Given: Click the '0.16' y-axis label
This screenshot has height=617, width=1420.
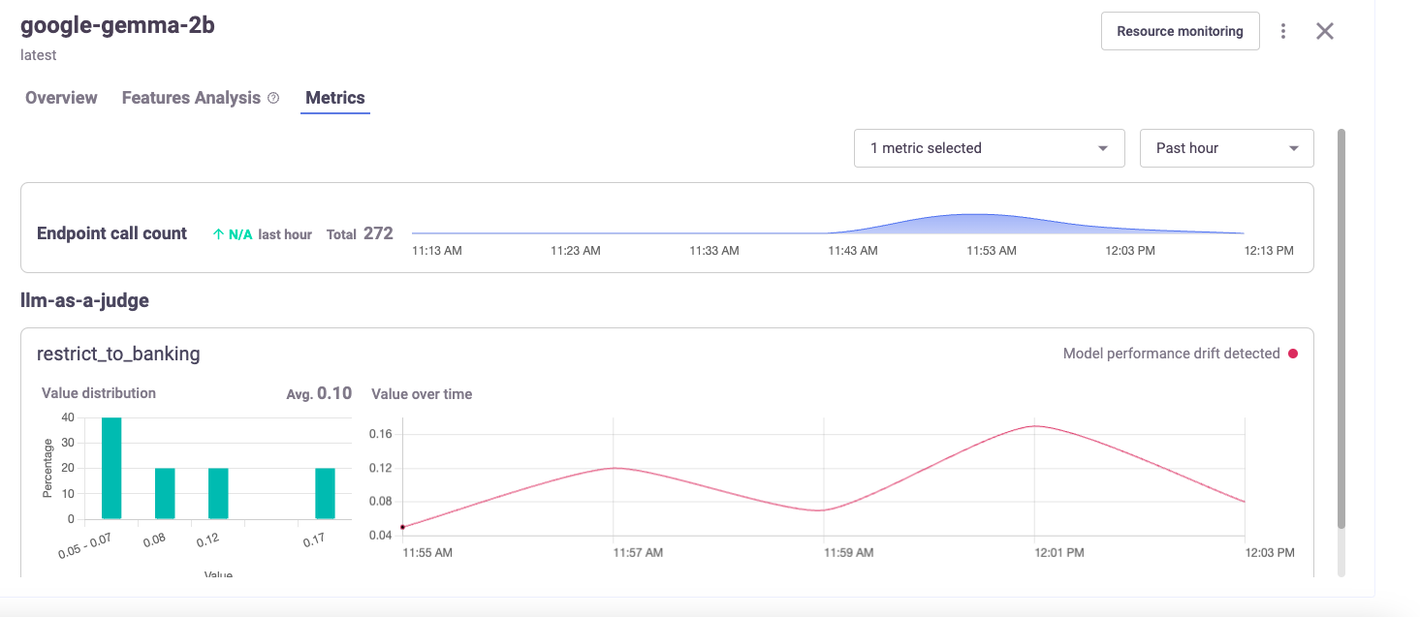Looking at the screenshot, I should [x=380, y=434].
